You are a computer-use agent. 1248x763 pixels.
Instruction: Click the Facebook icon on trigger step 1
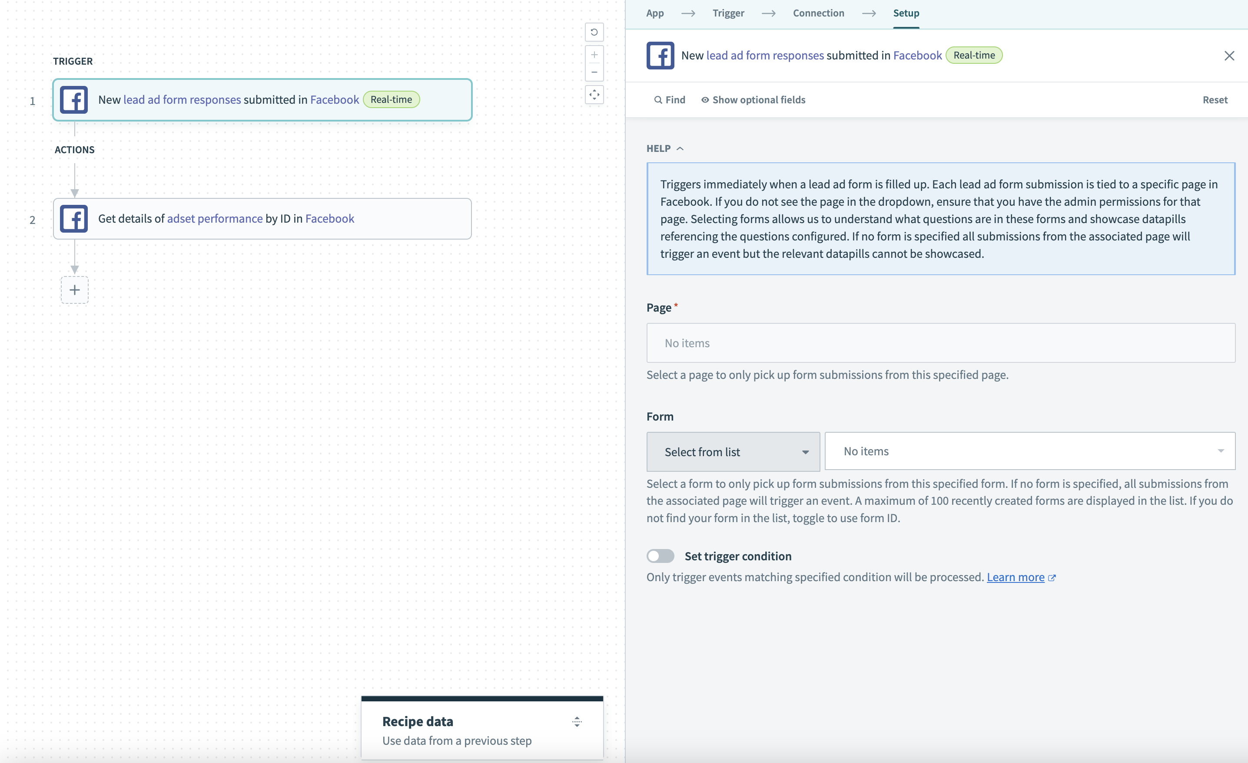point(74,100)
